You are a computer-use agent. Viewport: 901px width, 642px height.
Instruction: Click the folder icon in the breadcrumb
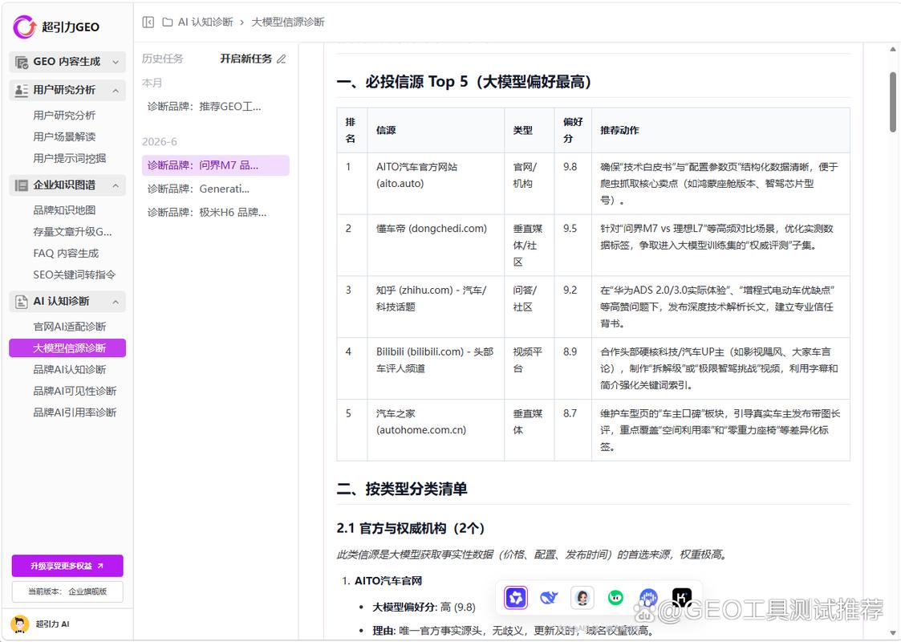point(168,22)
